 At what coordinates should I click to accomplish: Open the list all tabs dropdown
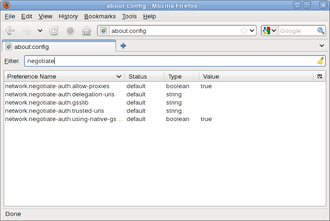point(322,46)
